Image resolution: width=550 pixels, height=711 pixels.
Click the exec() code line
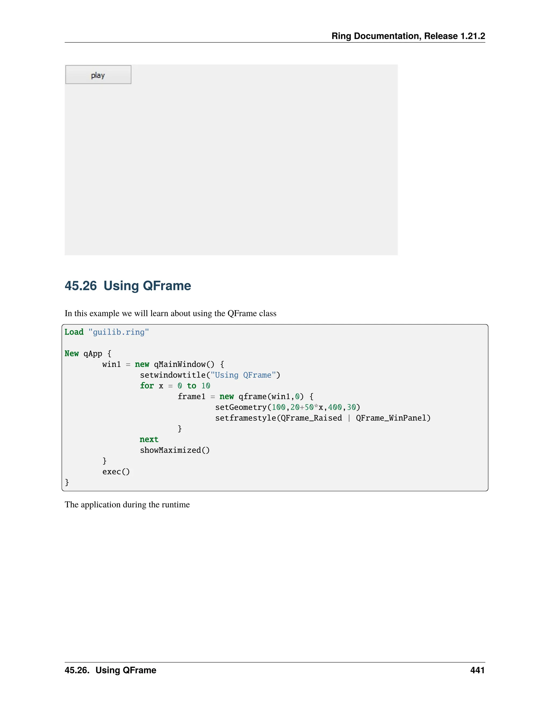point(116,472)
